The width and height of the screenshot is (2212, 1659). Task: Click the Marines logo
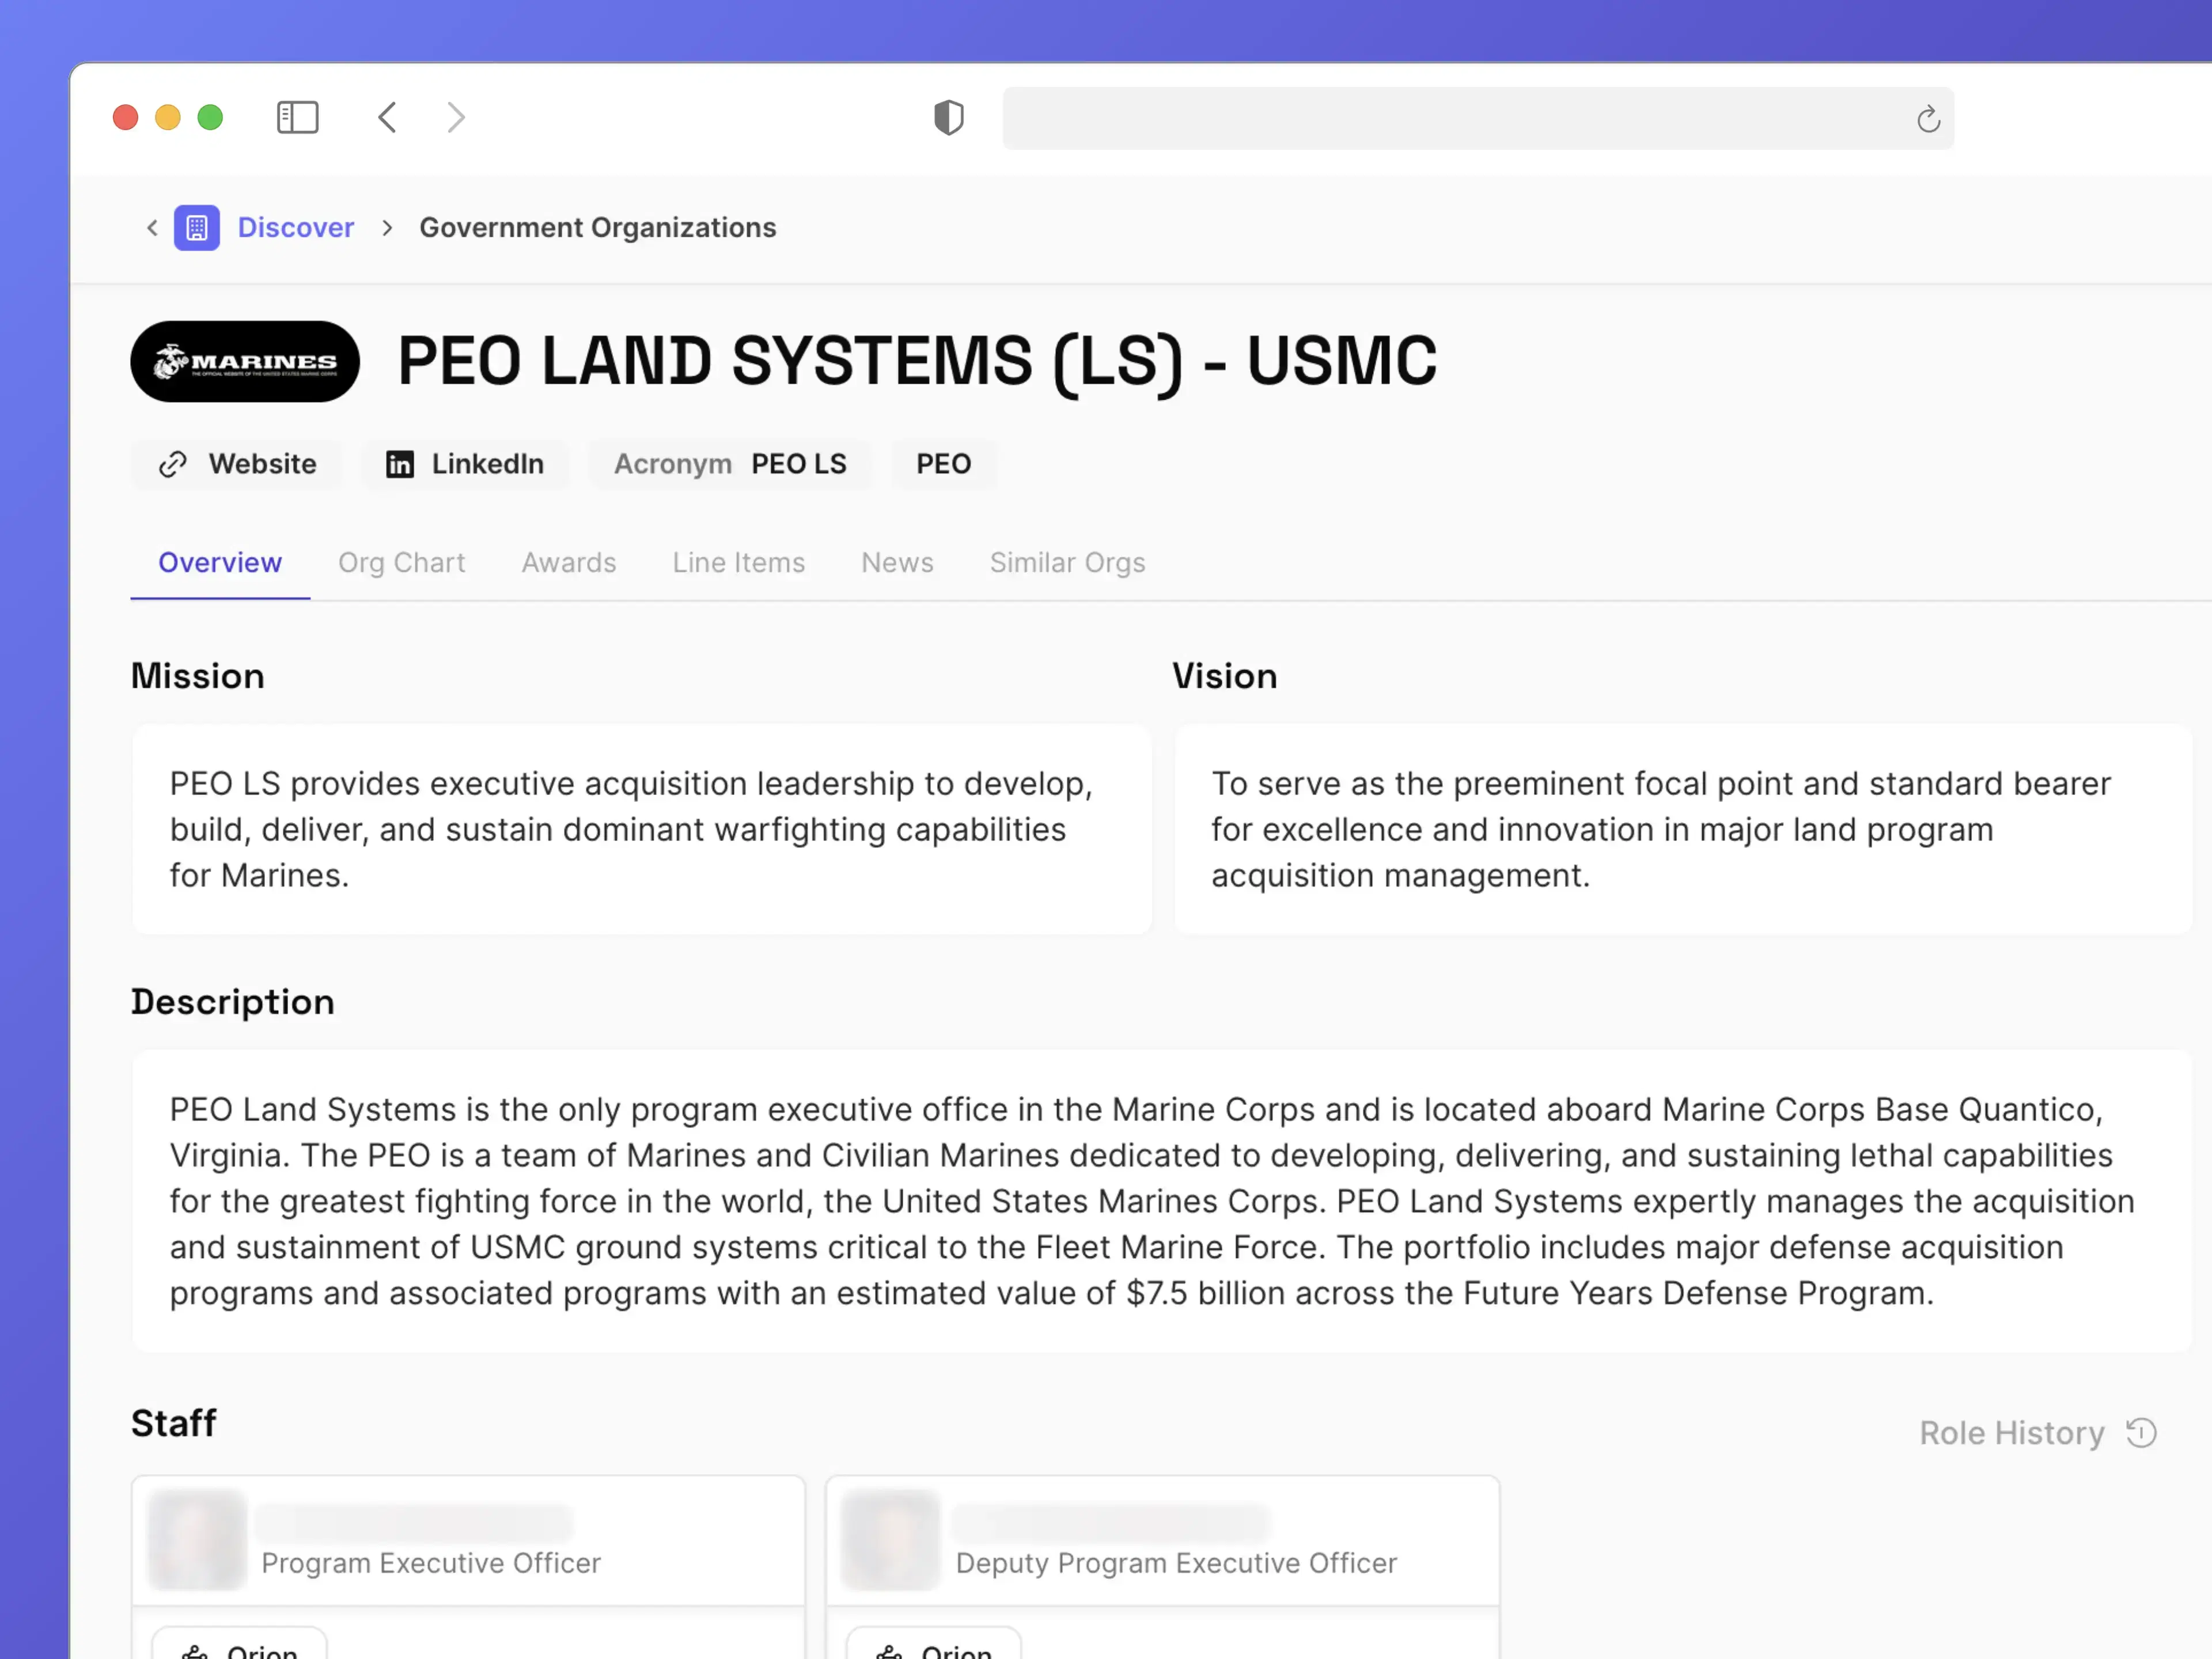pos(244,361)
